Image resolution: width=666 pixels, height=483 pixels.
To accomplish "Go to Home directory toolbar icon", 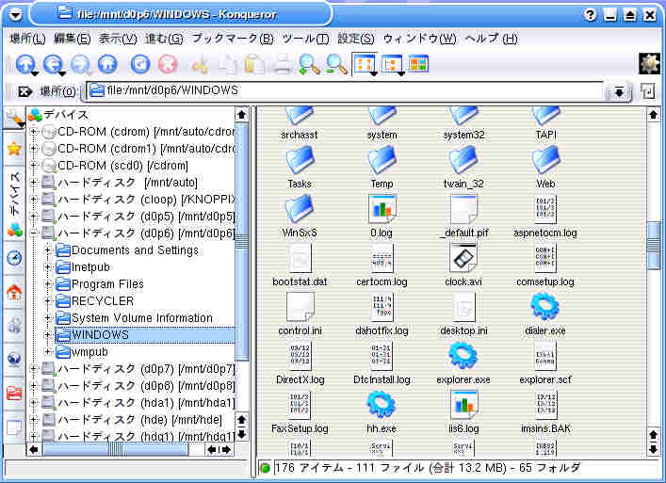I will coord(107,65).
